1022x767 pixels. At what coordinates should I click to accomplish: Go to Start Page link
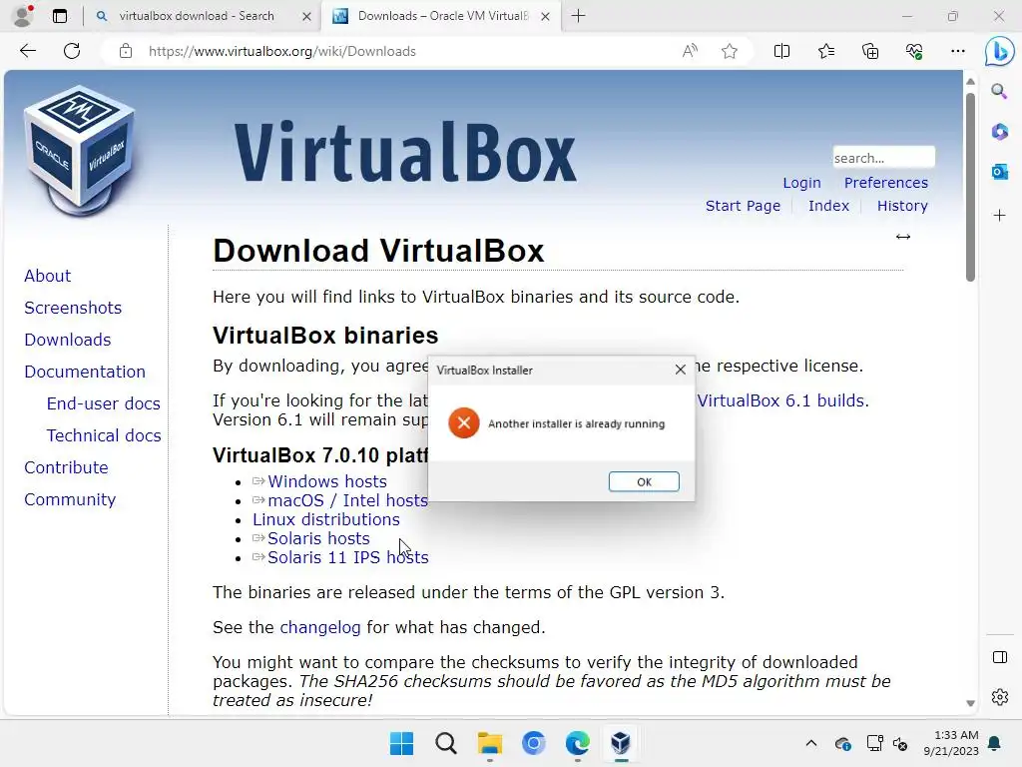coord(743,206)
